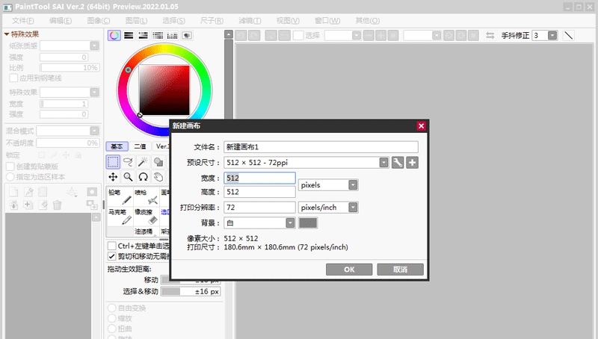Select the hand pan tool
598x339 pixels.
(158, 177)
